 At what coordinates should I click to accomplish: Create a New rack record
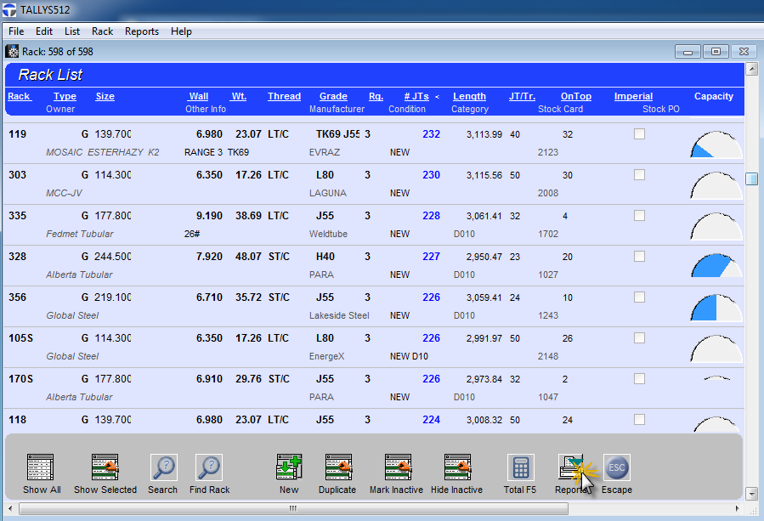pyautogui.click(x=289, y=467)
